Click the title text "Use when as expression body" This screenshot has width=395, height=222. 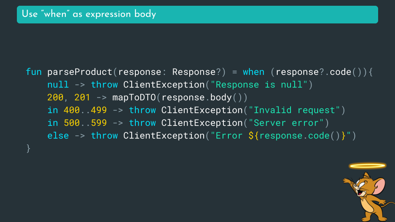[x=89, y=14]
